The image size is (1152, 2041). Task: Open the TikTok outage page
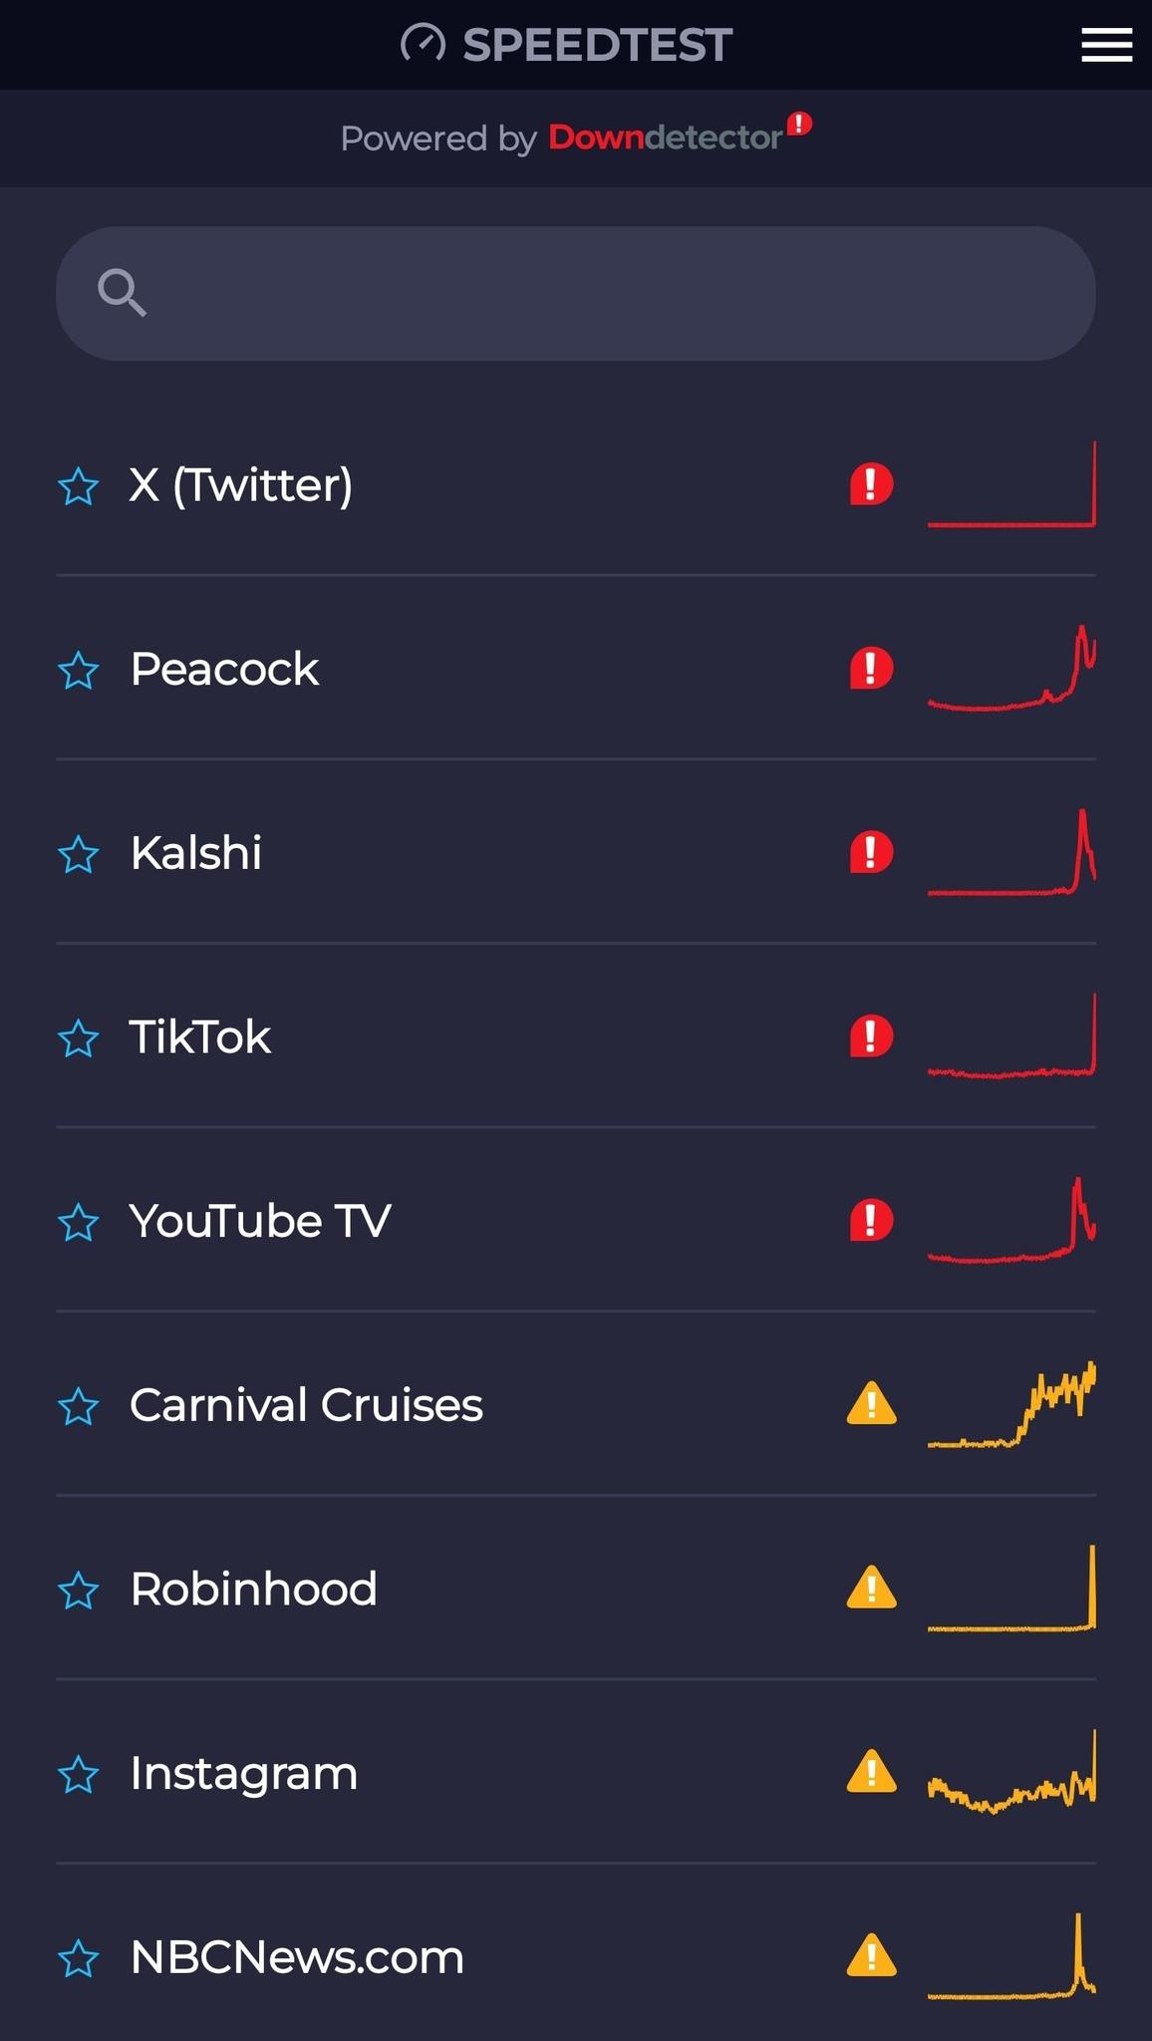click(x=576, y=1036)
